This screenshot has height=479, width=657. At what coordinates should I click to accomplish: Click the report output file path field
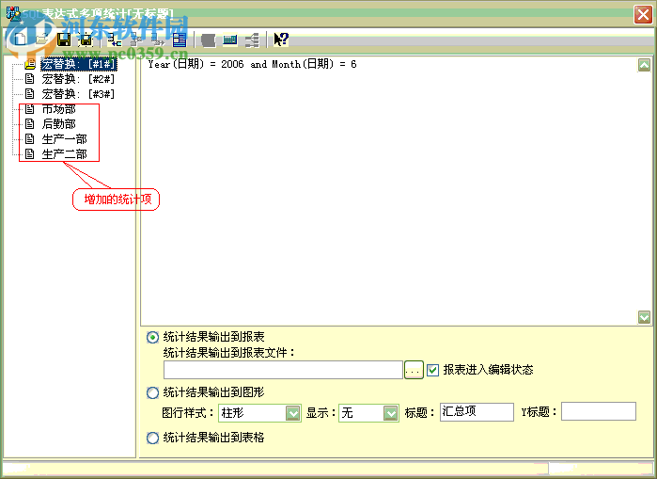pyautogui.click(x=283, y=370)
